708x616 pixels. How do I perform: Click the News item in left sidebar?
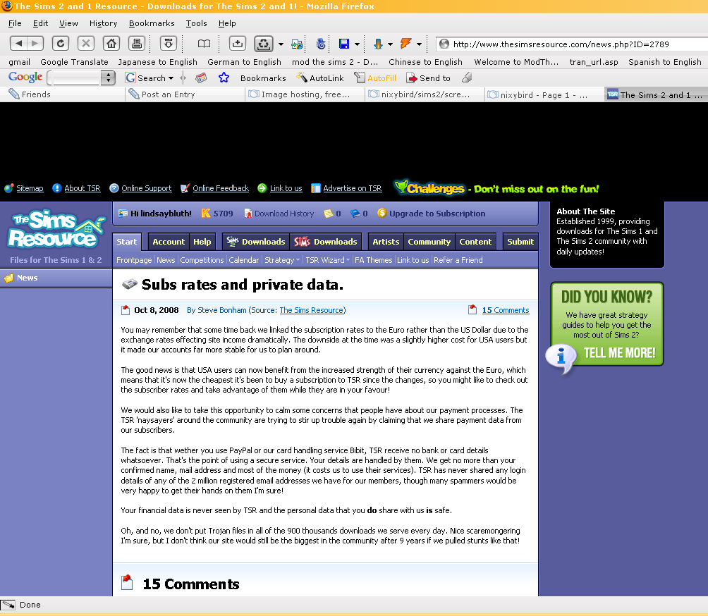56,278
